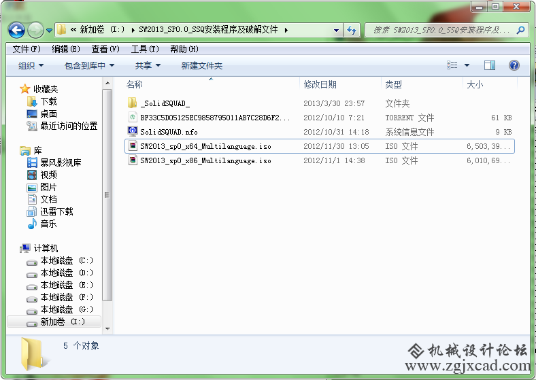This screenshot has width=536, height=380.
Task: Change view with the view layout icon
Action: 452,65
